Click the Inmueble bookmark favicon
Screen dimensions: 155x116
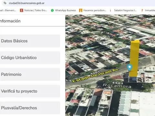142,10
